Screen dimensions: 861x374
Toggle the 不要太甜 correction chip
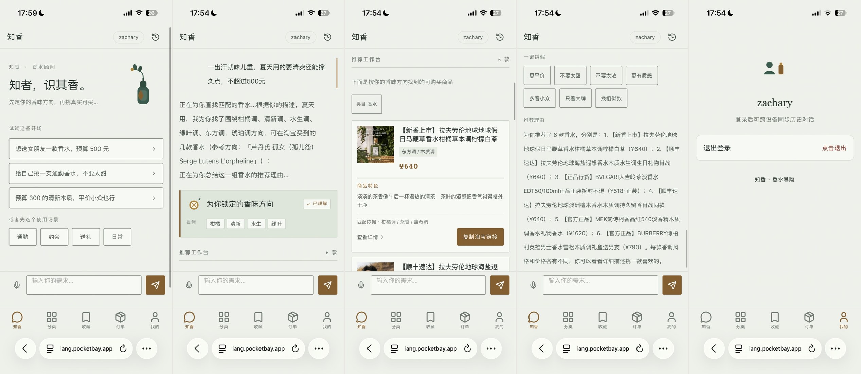[x=570, y=75]
